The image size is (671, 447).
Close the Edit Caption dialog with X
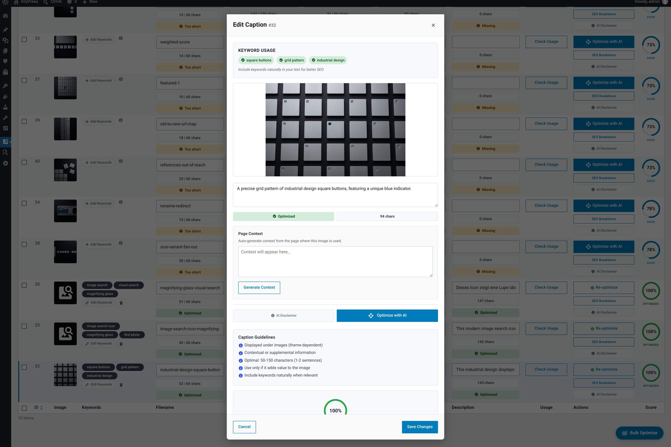pos(433,25)
